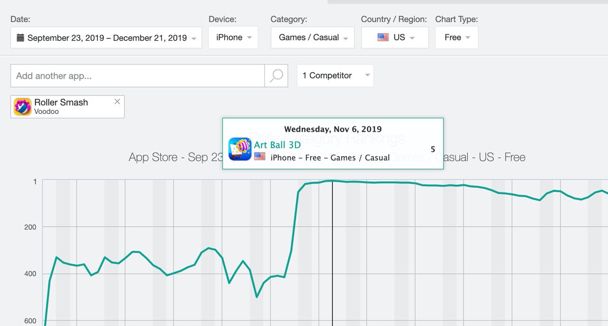Screen dimensions: 608x326
Task: Open the Device iPhone dropdown
Action: 233,38
